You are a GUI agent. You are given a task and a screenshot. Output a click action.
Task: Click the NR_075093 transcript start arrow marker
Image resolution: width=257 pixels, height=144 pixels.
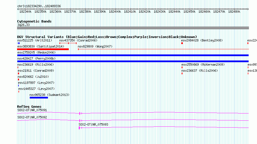(x=80, y=128)
